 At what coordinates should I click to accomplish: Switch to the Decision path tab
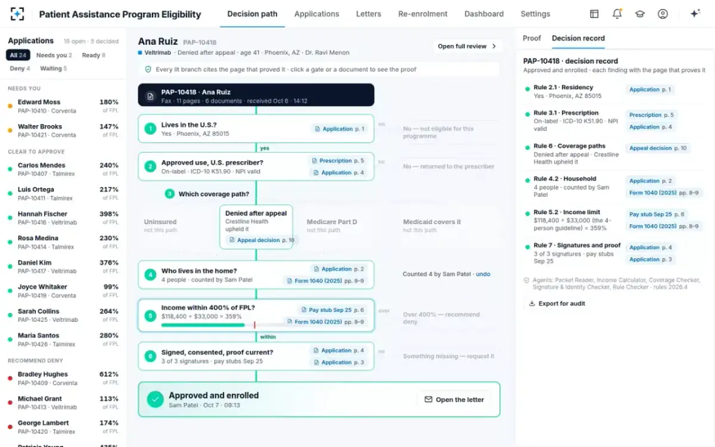pos(252,14)
